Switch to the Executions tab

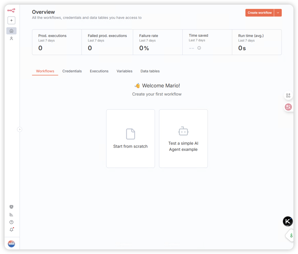coord(99,71)
